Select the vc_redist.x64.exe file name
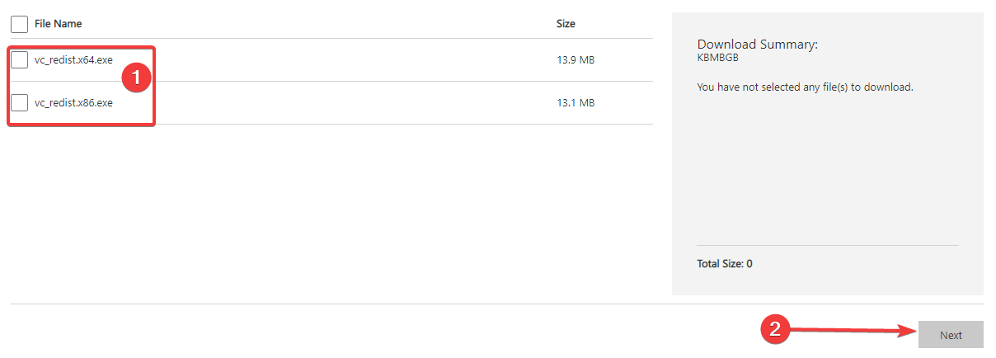 (73, 59)
